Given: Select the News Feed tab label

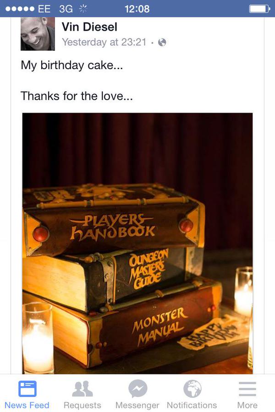Looking at the screenshot, I should pos(27,405).
